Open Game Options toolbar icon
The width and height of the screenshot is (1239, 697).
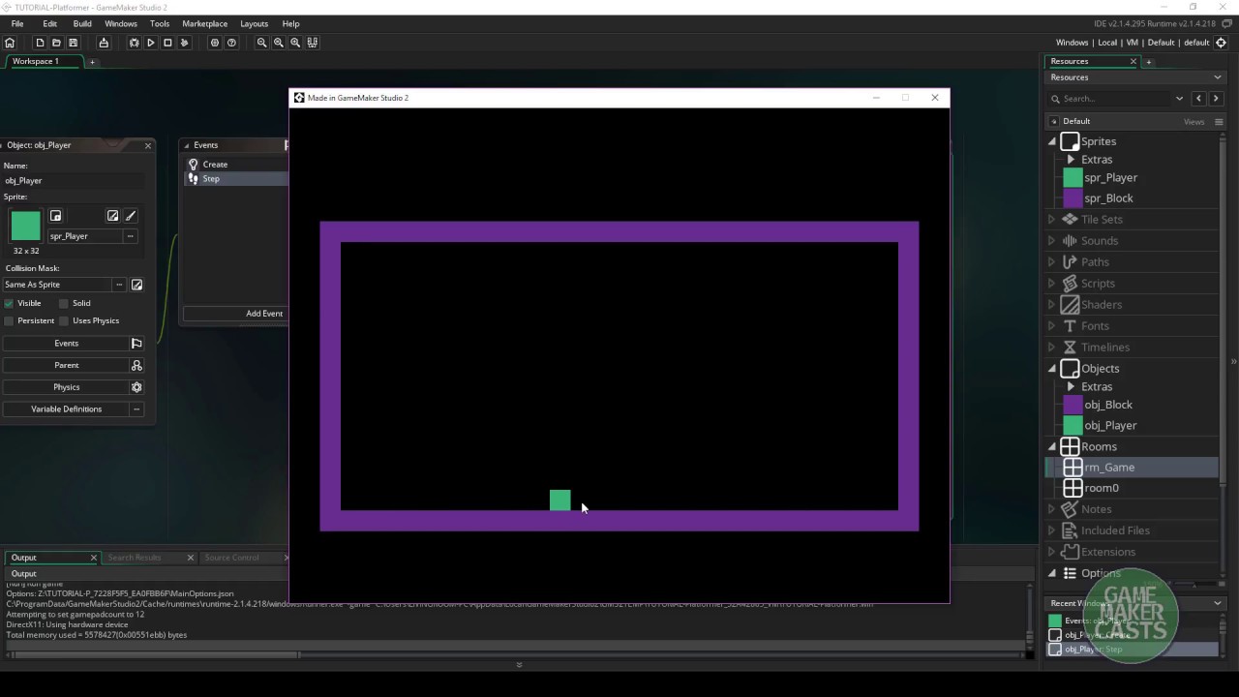[x=215, y=43]
